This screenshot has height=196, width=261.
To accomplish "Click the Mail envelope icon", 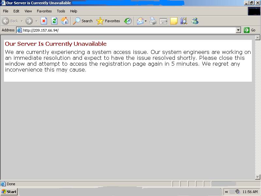I will click(x=140, y=21).
